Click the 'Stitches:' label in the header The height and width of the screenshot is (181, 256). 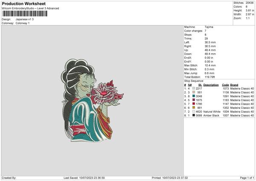[x=239, y=3]
